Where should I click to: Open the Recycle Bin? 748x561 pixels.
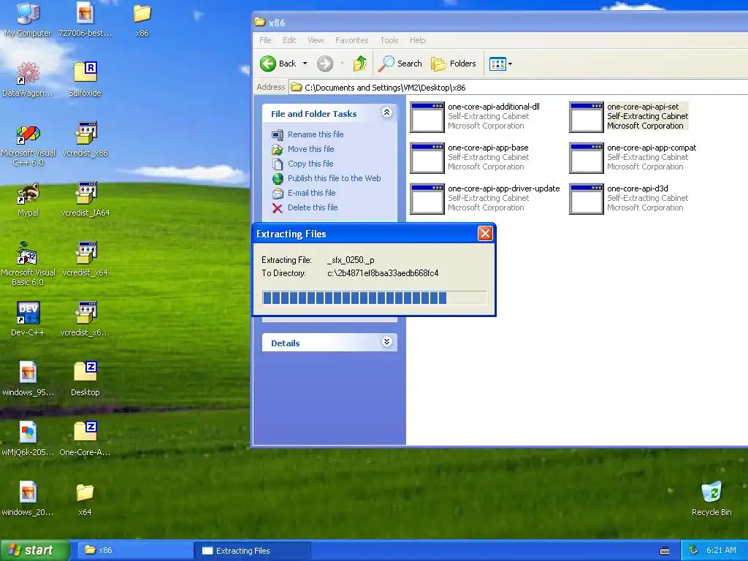[x=711, y=498]
